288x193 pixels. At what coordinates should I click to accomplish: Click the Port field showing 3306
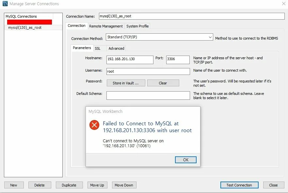pos(178,60)
